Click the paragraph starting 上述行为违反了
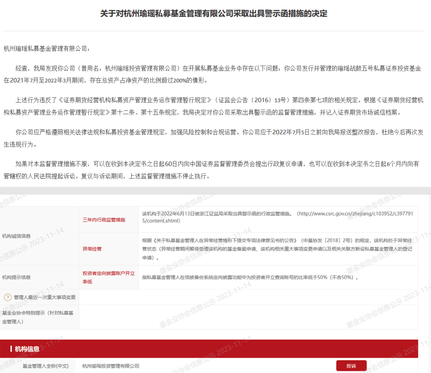 213,106
